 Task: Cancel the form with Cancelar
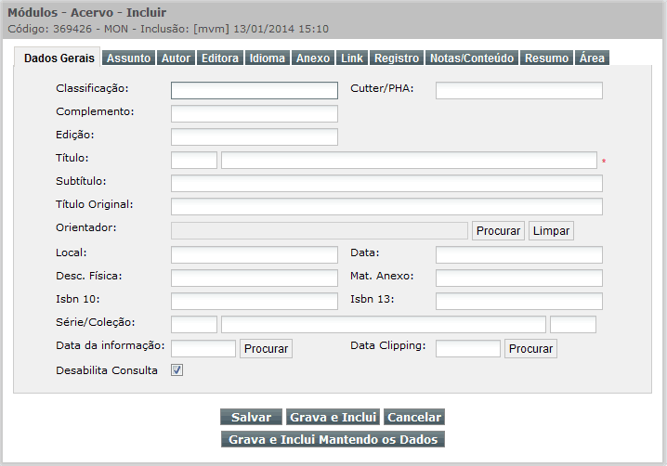[x=414, y=417]
